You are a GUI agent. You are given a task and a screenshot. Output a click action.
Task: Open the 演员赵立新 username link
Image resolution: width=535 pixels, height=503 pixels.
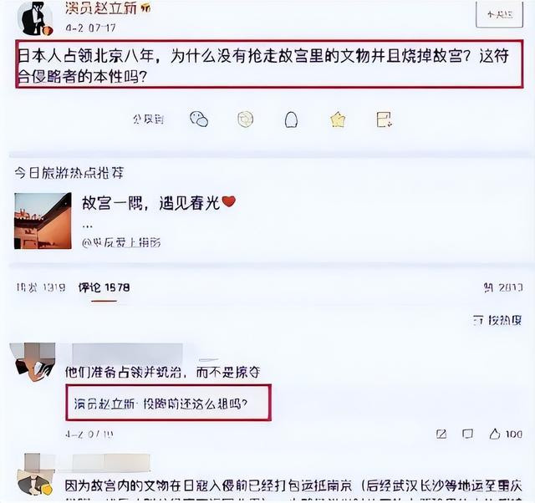click(x=100, y=8)
